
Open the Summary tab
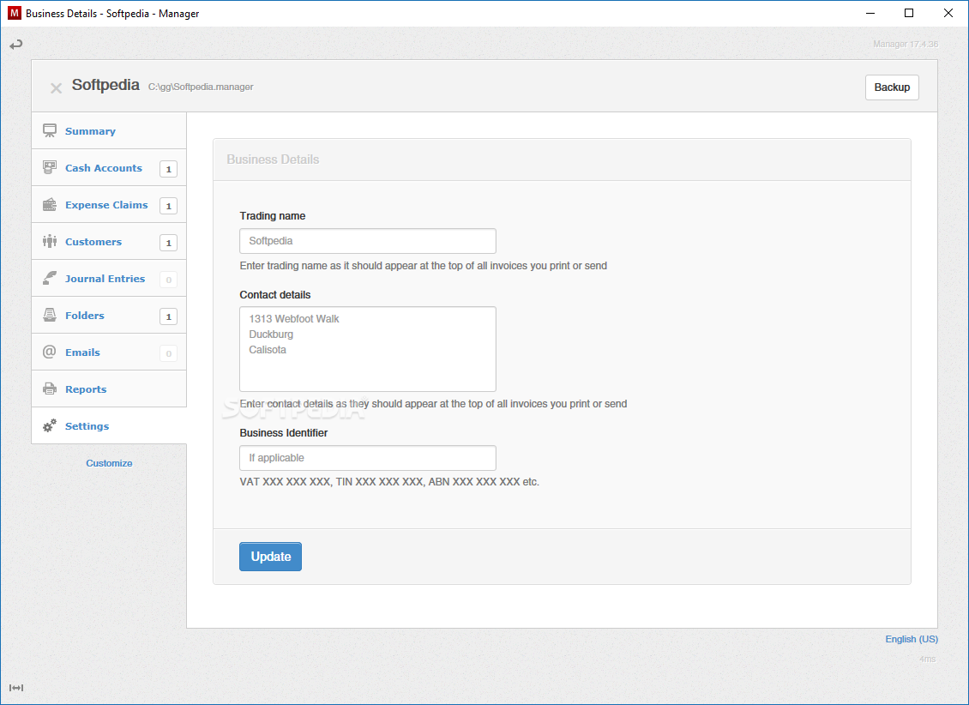109,131
